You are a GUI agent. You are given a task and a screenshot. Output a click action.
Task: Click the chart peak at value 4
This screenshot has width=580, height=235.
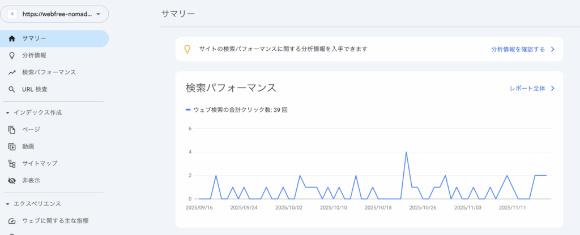406,152
